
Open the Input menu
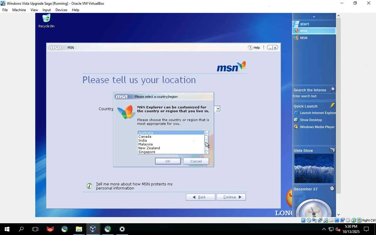coord(47,10)
